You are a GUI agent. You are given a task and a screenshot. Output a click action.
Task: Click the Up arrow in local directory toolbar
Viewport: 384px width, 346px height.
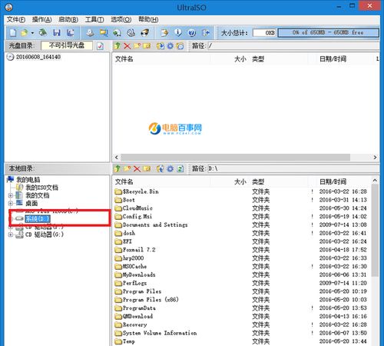click(118, 168)
